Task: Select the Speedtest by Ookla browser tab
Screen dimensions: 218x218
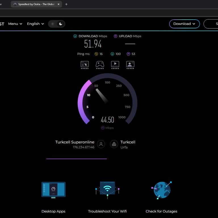Action: (36, 4)
